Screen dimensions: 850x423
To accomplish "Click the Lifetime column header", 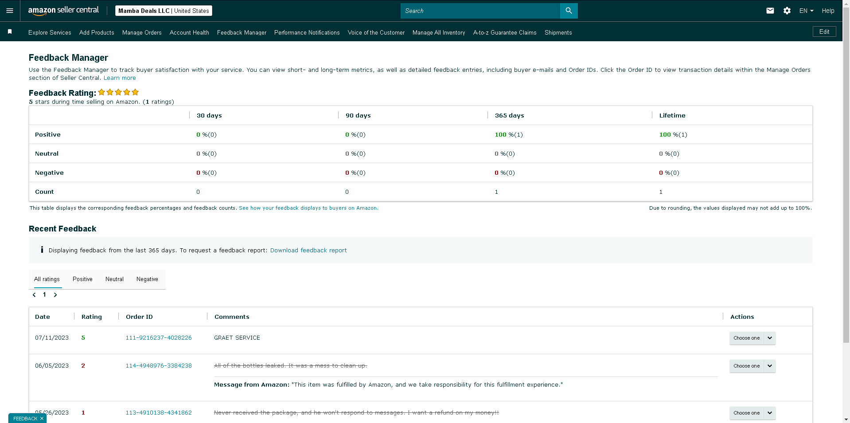I will coord(672,115).
